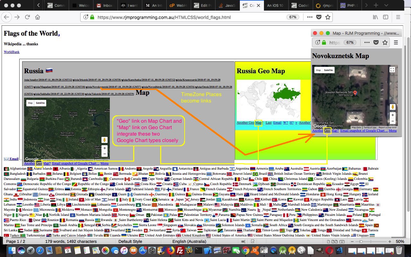Image resolution: width=411 pixels, height=257 pixels.
Task: Switch to the JavaS tab
Action: tap(228, 5)
